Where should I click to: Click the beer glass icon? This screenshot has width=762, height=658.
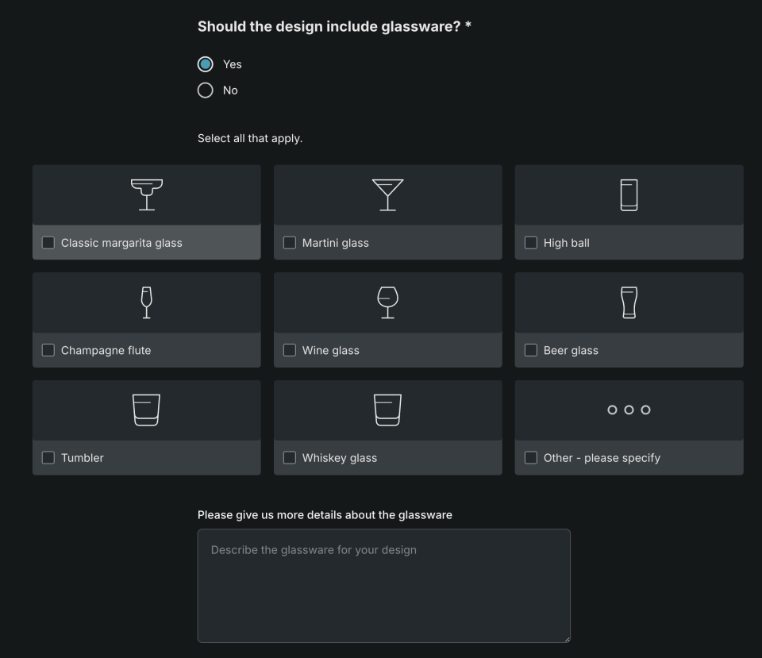[x=629, y=302]
